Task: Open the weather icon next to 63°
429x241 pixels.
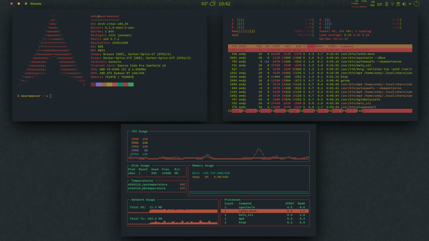Action: coord(213,4)
